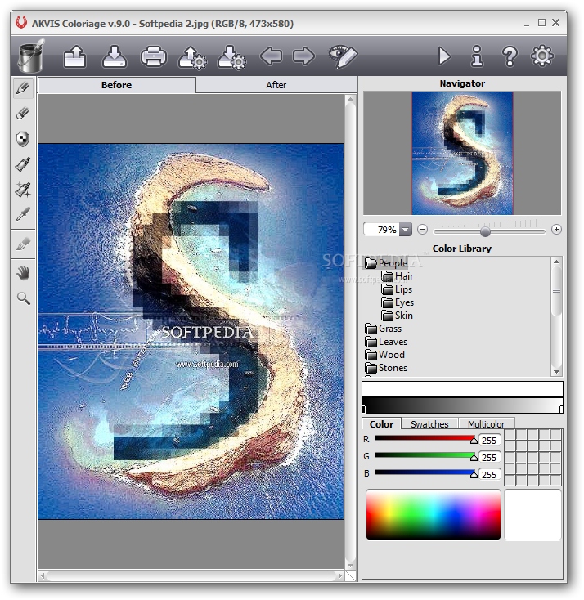584x600 pixels.
Task: Toggle strokes visibility eye-pencil icon
Action: 344,56
